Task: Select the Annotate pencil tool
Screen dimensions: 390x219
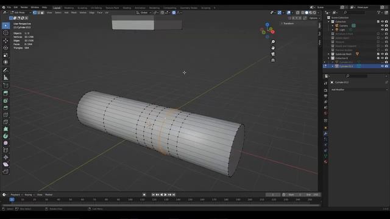Action: point(5,71)
